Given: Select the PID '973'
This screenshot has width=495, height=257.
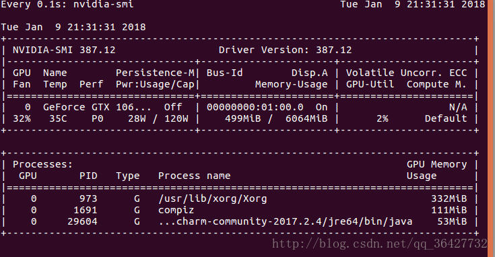Looking at the screenshot, I should click(88, 198).
